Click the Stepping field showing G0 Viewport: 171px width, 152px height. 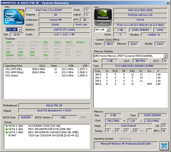pyautogui.click(x=55, y=15)
